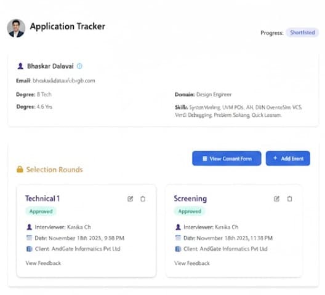
Task: Open View Feedback in Technical 1 card
Action: (x=43, y=263)
